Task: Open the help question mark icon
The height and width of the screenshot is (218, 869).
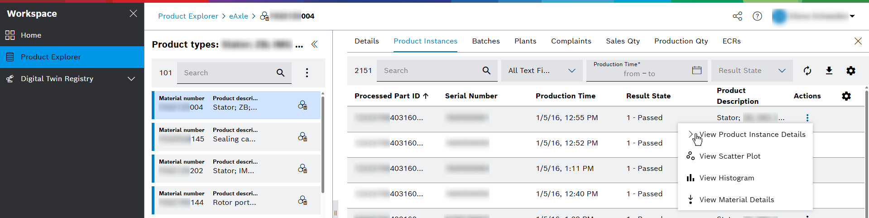Action: [757, 16]
